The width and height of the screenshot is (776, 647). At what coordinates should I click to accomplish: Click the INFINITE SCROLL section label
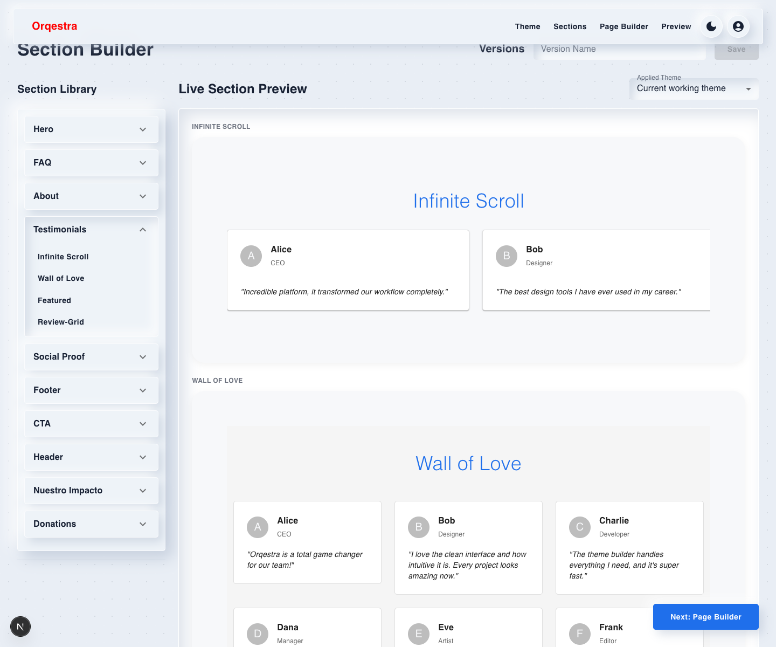[221, 127]
